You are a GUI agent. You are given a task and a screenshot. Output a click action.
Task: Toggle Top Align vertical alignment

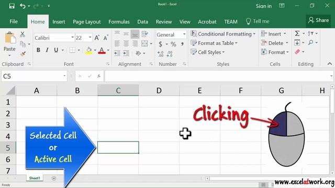(117, 32)
